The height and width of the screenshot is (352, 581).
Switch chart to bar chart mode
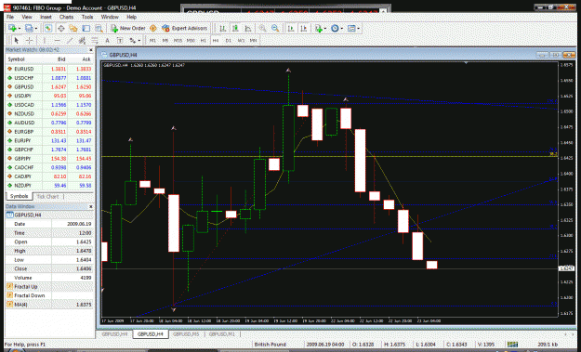point(223,28)
